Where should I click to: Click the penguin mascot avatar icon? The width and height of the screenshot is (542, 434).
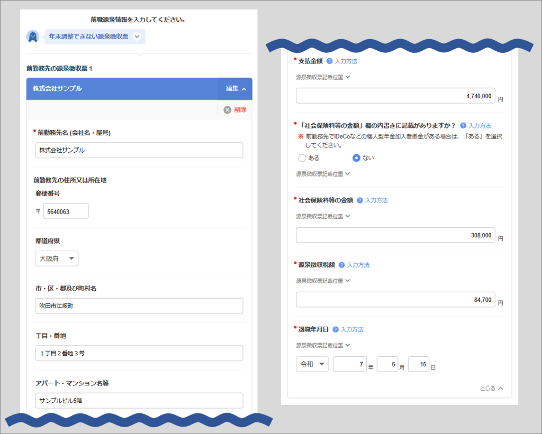pos(33,36)
